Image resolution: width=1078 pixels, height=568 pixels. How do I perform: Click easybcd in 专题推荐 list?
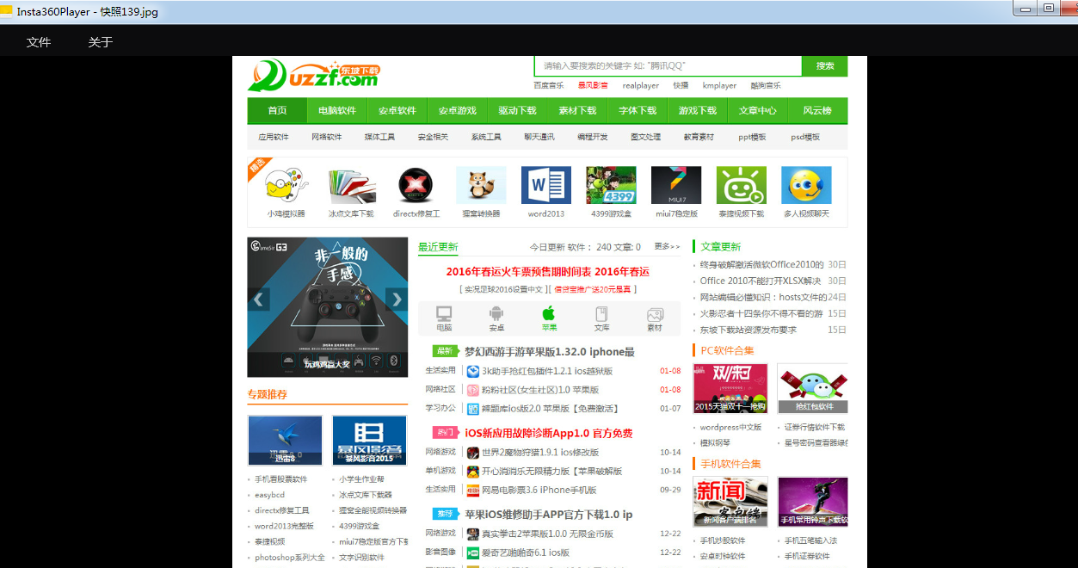point(269,495)
